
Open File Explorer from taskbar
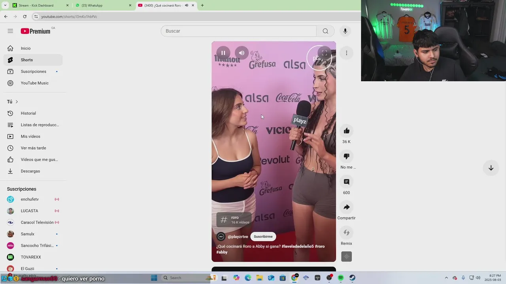point(259,278)
